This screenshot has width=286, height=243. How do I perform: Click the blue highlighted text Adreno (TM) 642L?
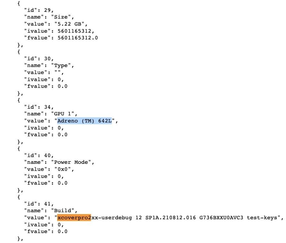click(85, 121)
